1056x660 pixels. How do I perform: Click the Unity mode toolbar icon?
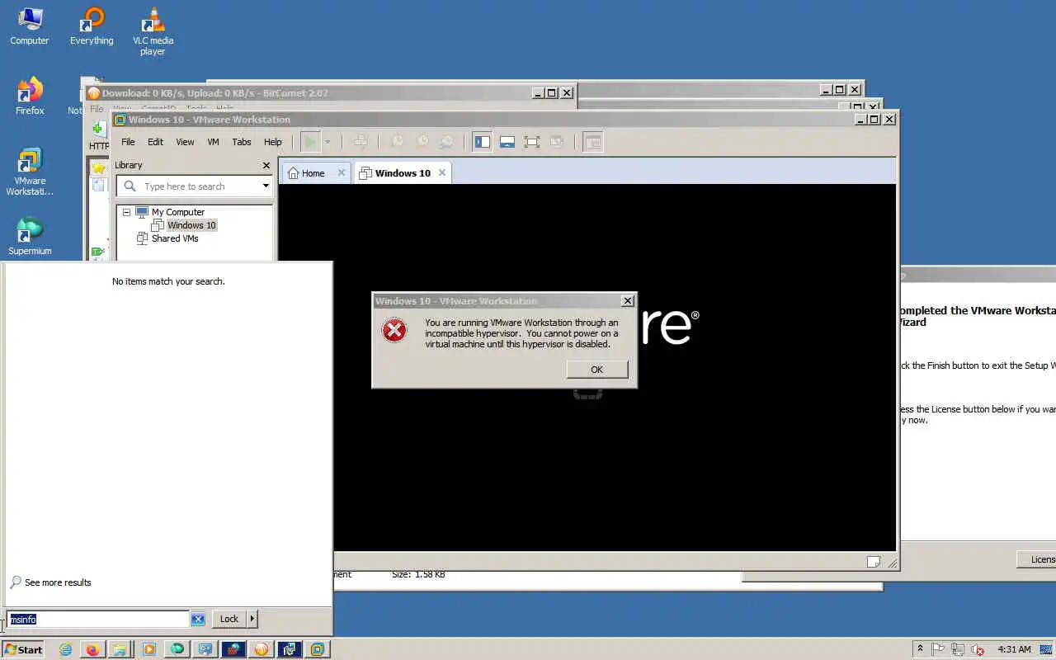pos(557,142)
